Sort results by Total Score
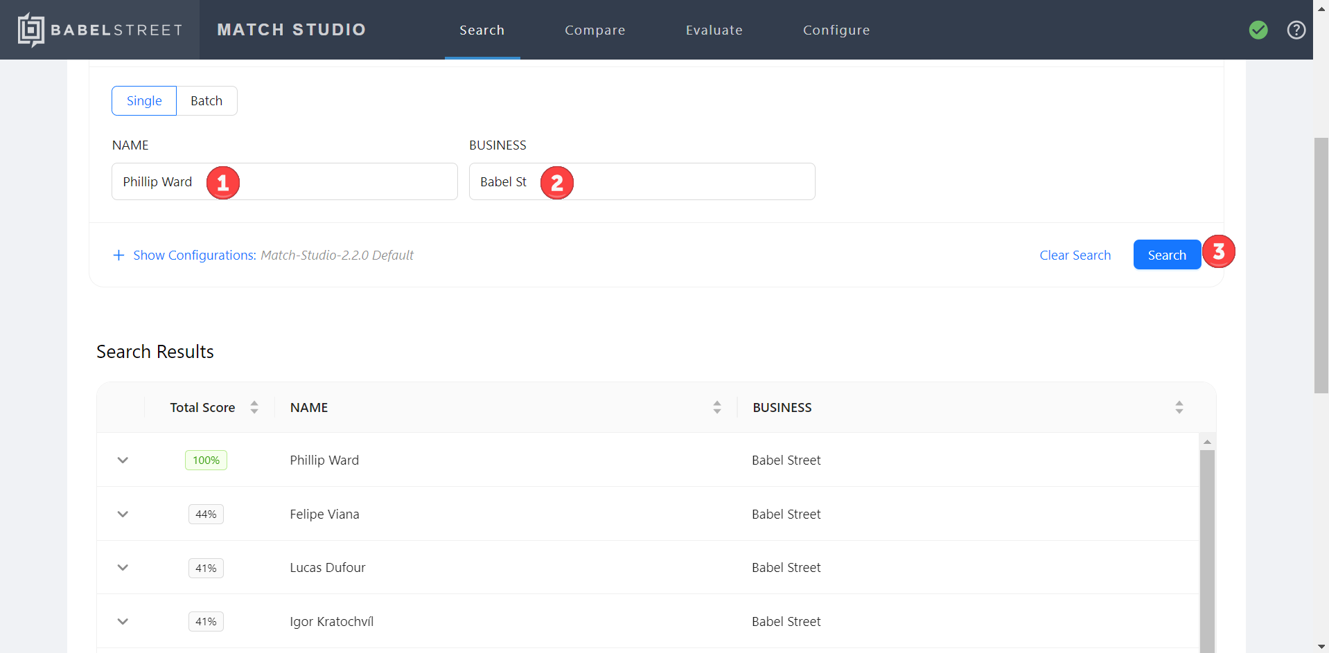The width and height of the screenshot is (1329, 653). [x=254, y=407]
